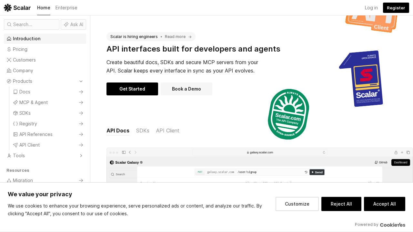Screen dimensions: 413x232
Task: Click the Send button in the API client preview
Action: [x=317, y=172]
